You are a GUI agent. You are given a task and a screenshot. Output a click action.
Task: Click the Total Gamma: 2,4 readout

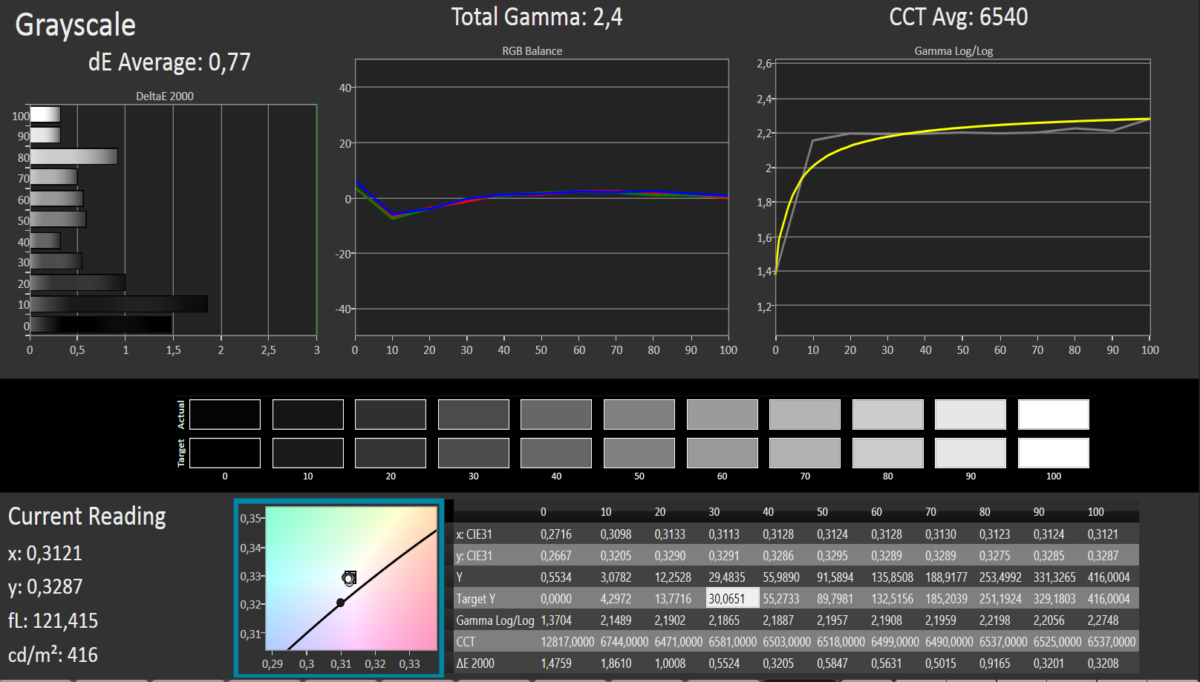(x=537, y=17)
